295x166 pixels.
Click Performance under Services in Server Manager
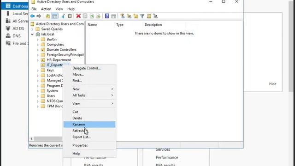click(x=167, y=157)
